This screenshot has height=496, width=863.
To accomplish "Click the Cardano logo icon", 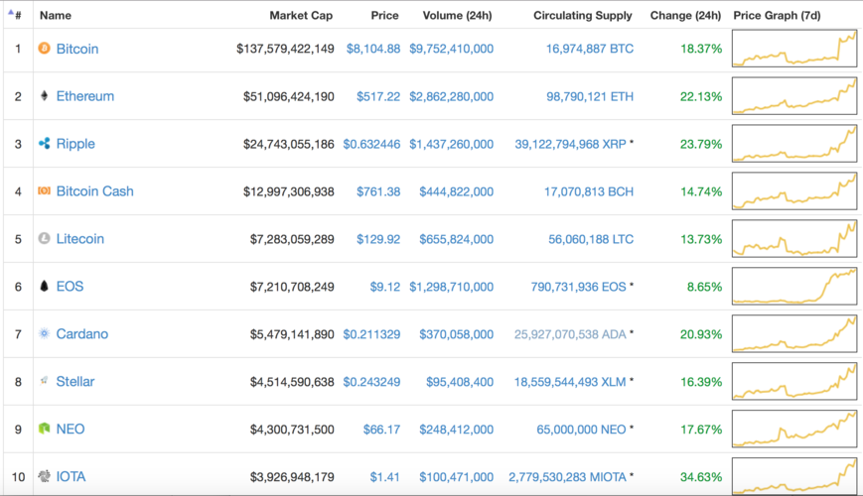I will 44,334.
